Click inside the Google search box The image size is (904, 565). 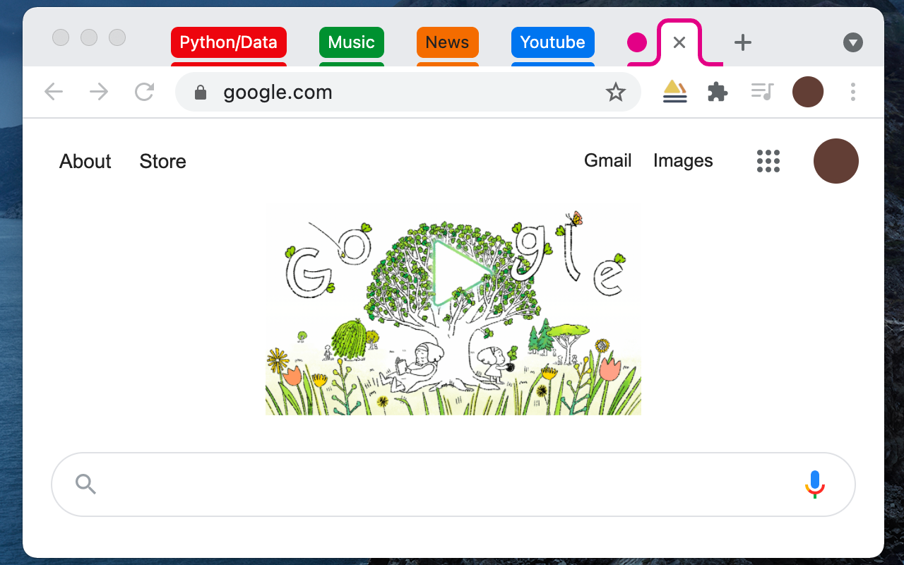coord(453,484)
